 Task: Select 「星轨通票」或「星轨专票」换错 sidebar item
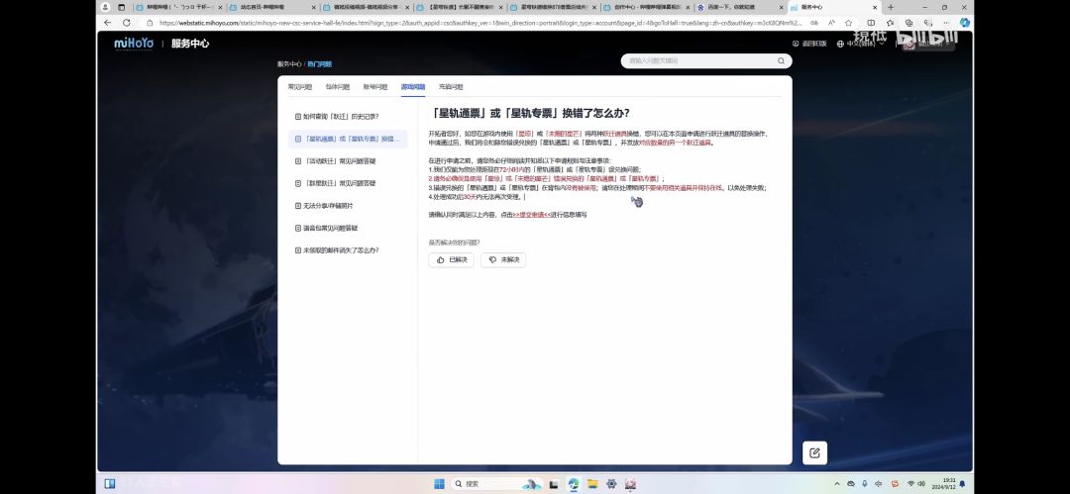click(x=348, y=139)
